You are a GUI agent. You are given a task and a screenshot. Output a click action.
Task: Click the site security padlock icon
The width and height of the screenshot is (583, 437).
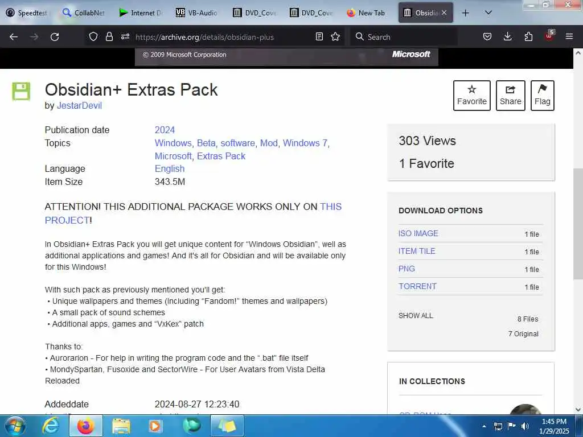[109, 36]
